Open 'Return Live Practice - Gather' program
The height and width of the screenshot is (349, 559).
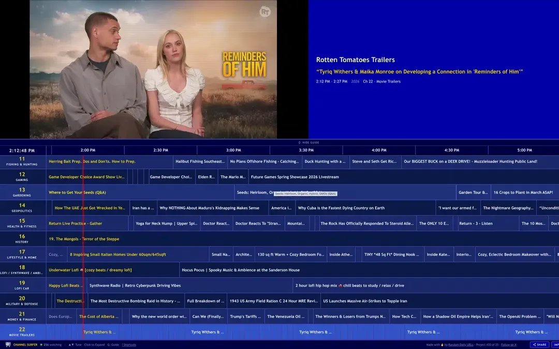point(87,223)
